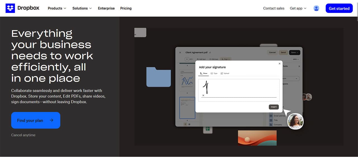Select the page thumbnail with the line chart
This screenshot has height=163, width=358.
(x=187, y=80)
